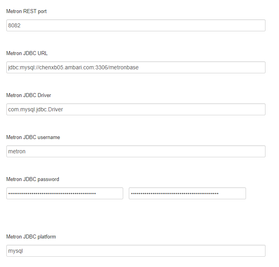Select the Metron JDBC platform input field
Screen dimensions: 279x267
click(x=159, y=251)
